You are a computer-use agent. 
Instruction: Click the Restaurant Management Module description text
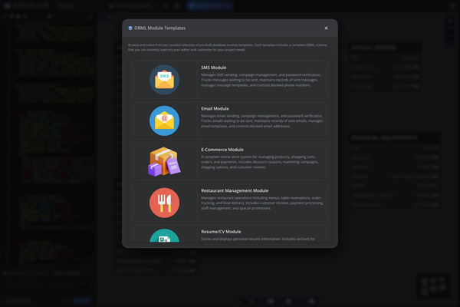[262, 203]
